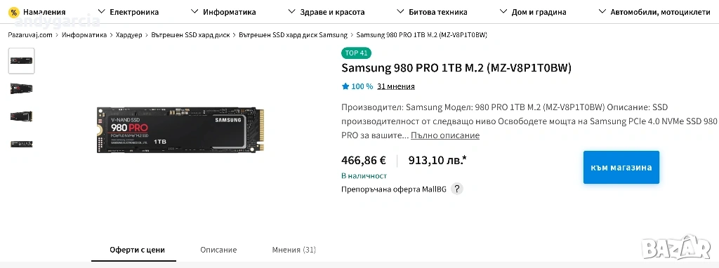Open Автомобили, мотоциклети menu
Screen dimensions: 719x268
click(x=654, y=12)
